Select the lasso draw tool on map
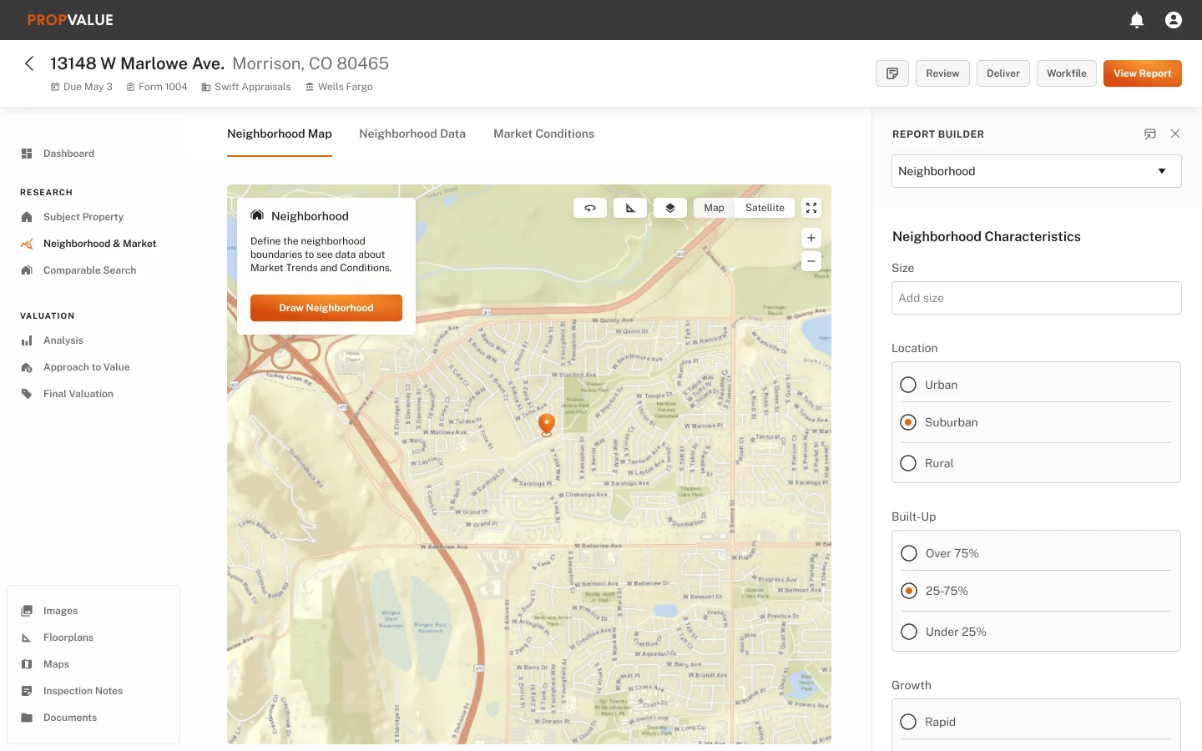 point(590,208)
